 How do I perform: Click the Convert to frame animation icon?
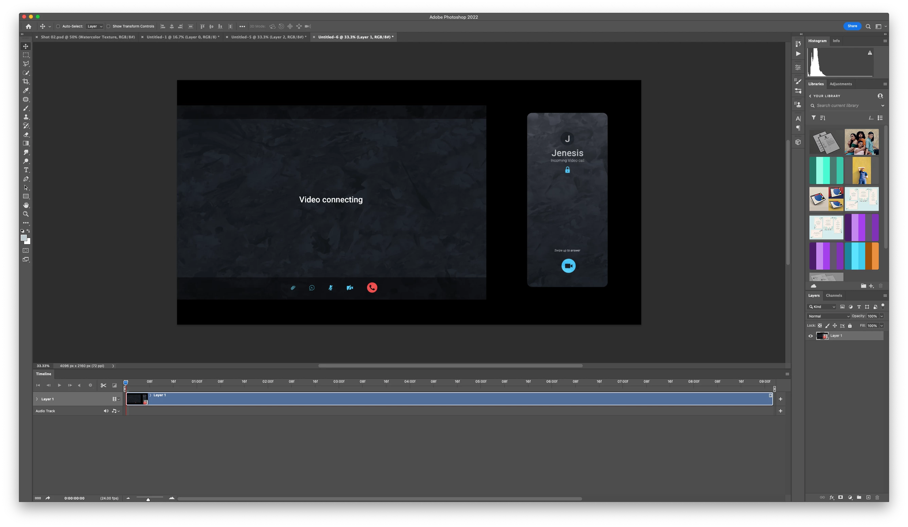(x=38, y=498)
